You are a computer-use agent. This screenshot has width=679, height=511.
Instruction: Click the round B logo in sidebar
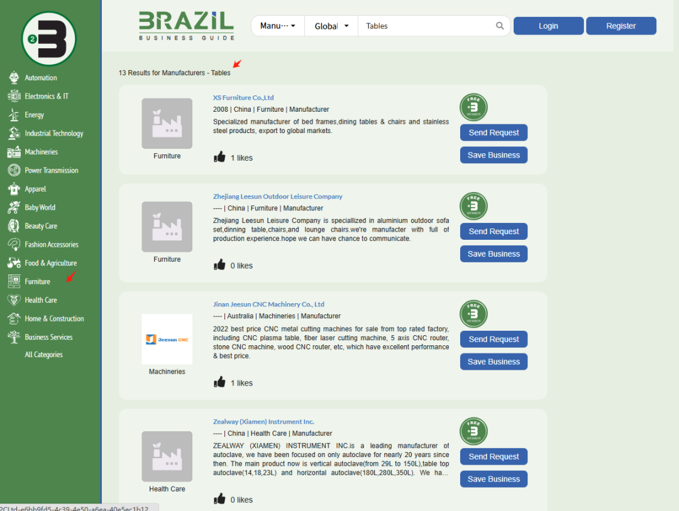(49, 39)
